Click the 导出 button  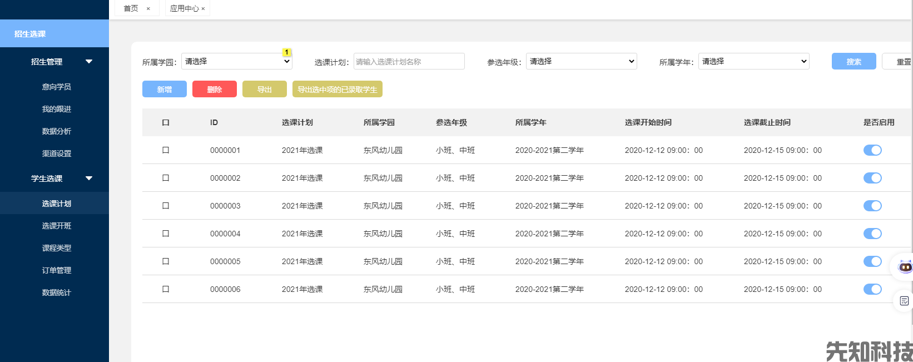click(x=265, y=89)
